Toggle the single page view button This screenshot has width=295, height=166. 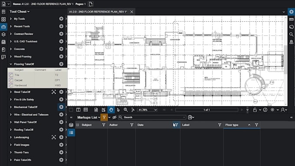pyautogui.click(x=71, y=110)
